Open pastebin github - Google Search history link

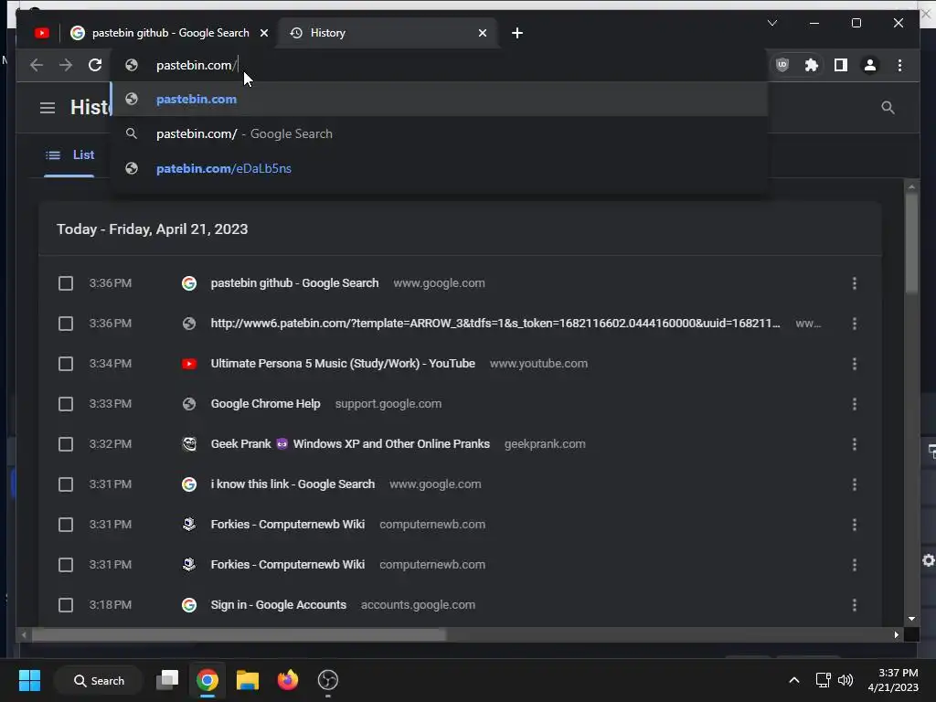click(294, 283)
